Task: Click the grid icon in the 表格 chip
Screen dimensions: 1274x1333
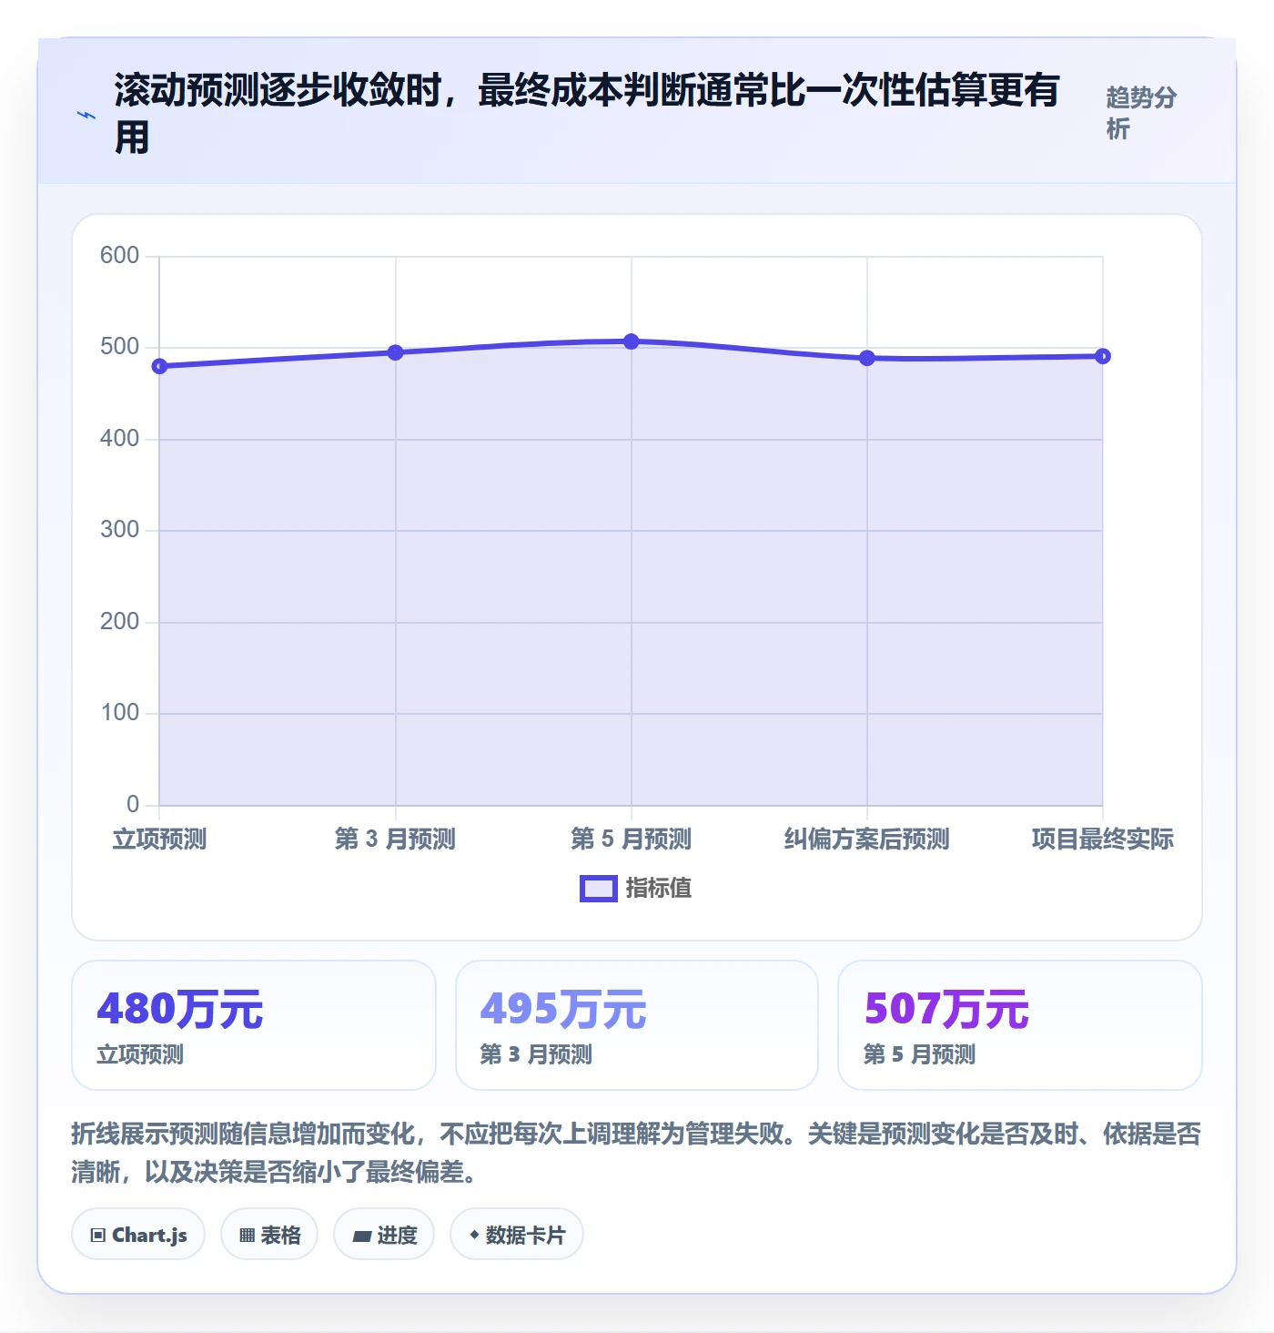Action: click(x=247, y=1236)
